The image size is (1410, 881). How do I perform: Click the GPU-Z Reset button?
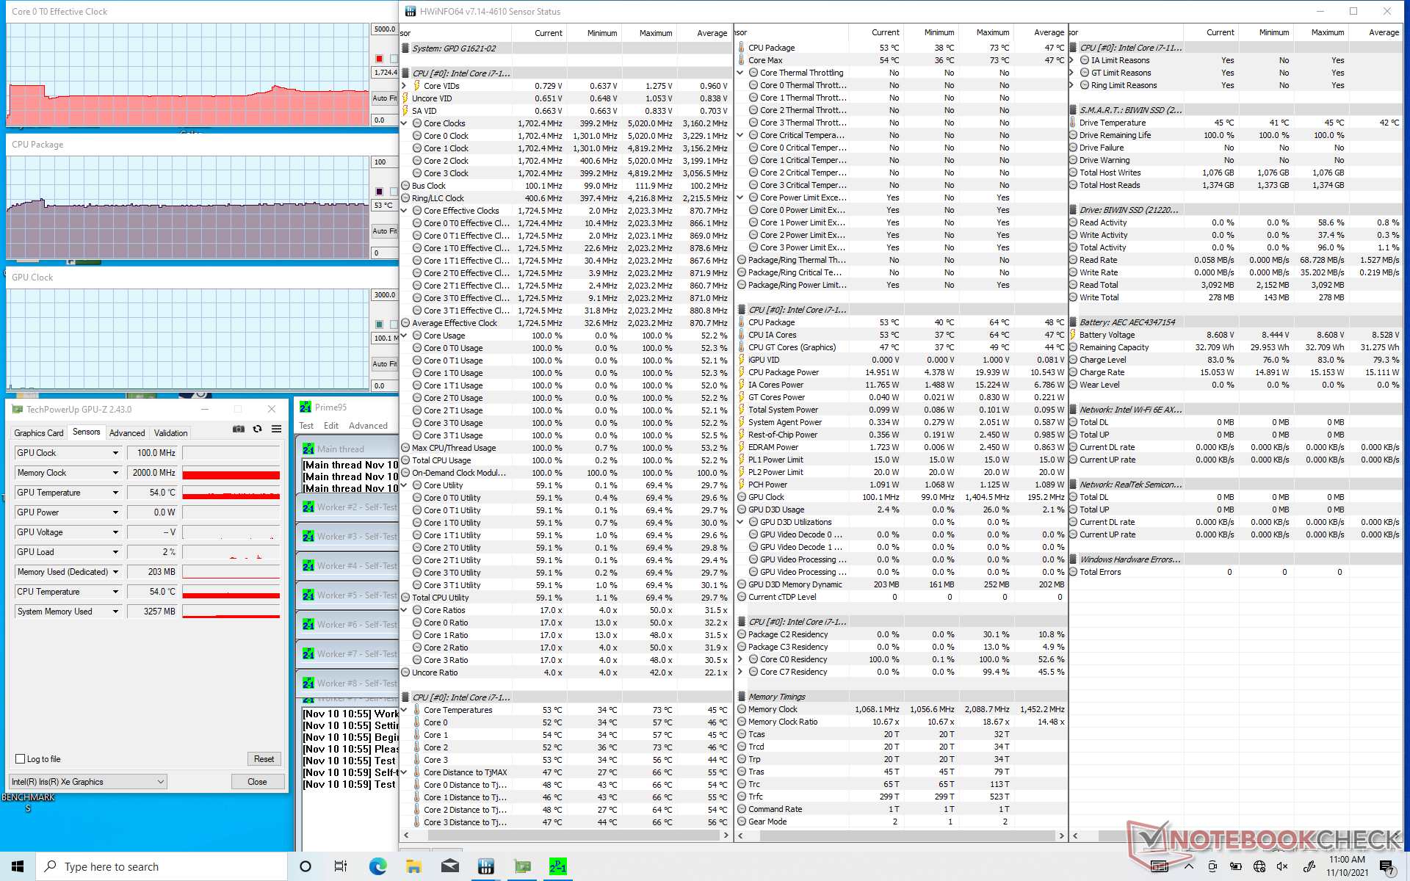264,759
